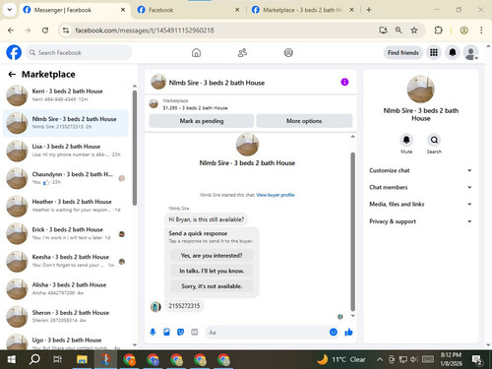Open the GIF picker icon

click(x=195, y=333)
